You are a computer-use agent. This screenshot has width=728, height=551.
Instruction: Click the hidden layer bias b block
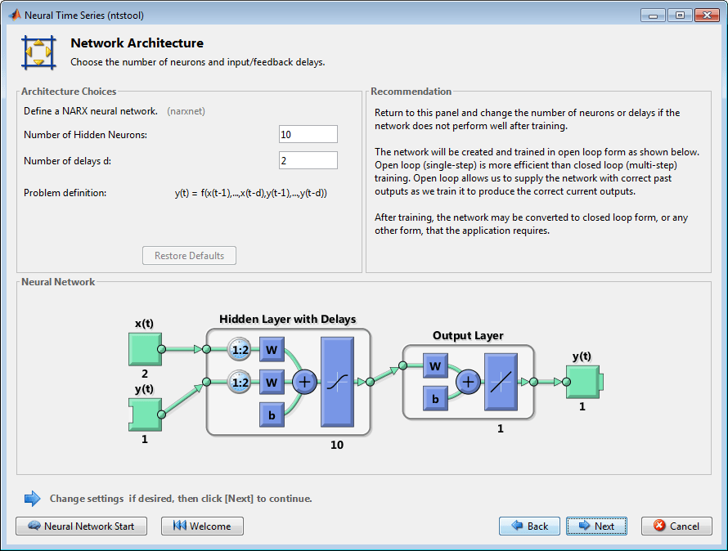pos(272,415)
